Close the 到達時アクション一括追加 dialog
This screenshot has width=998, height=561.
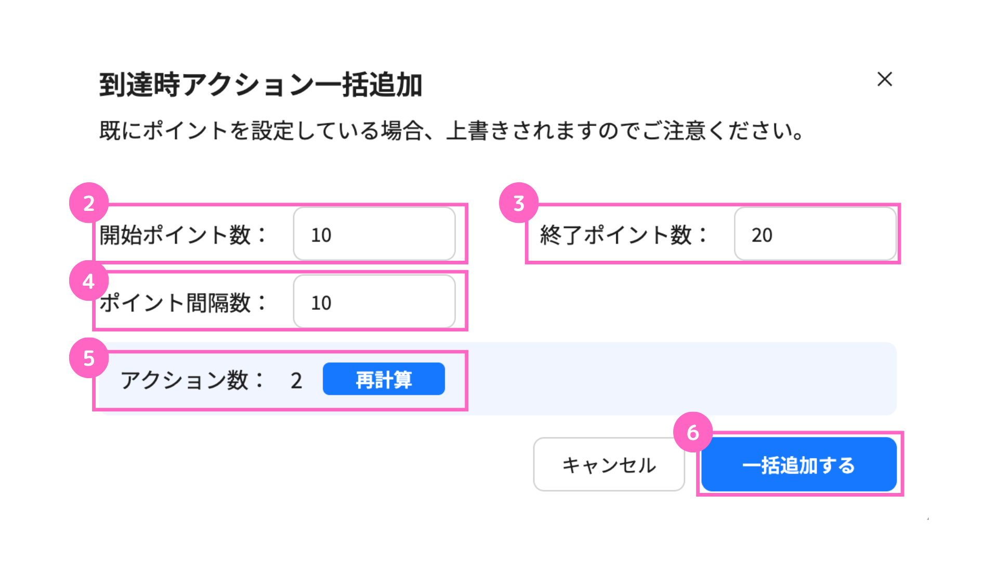(884, 79)
